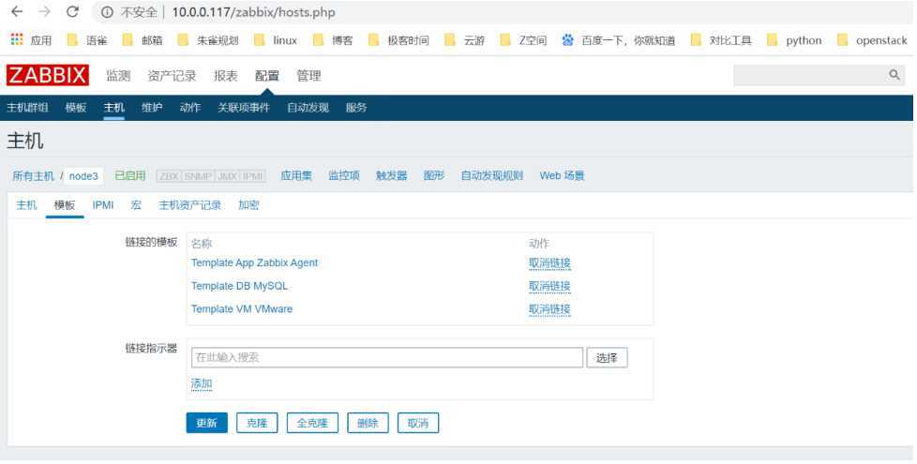
Task: Unlink Template DB MySQL via 取消链接
Action: (549, 286)
